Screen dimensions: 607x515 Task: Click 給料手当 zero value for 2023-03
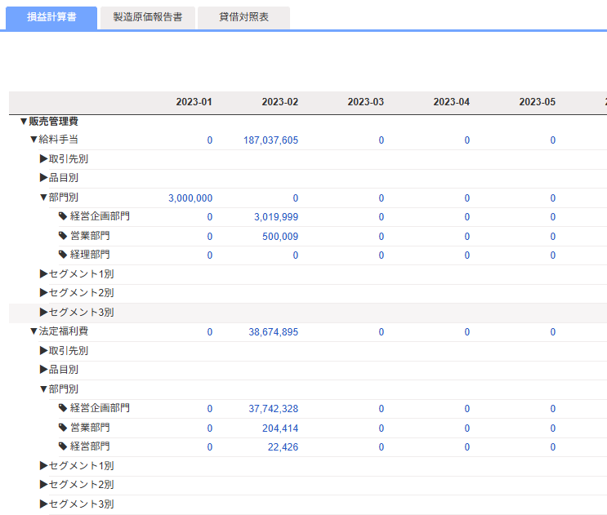pyautogui.click(x=382, y=140)
